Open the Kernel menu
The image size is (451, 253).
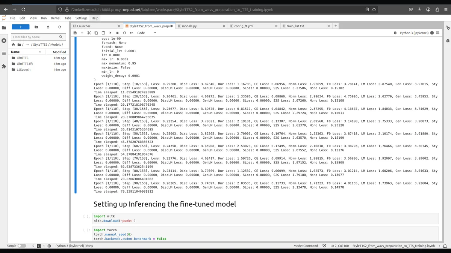[x=56, y=18]
